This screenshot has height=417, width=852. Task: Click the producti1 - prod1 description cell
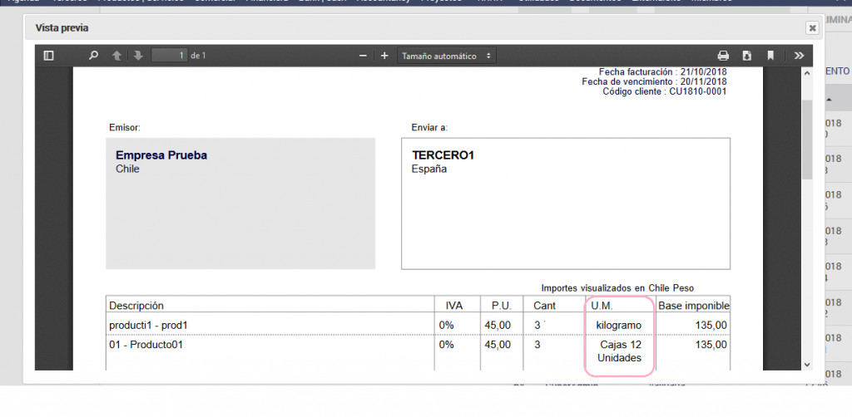click(148, 326)
